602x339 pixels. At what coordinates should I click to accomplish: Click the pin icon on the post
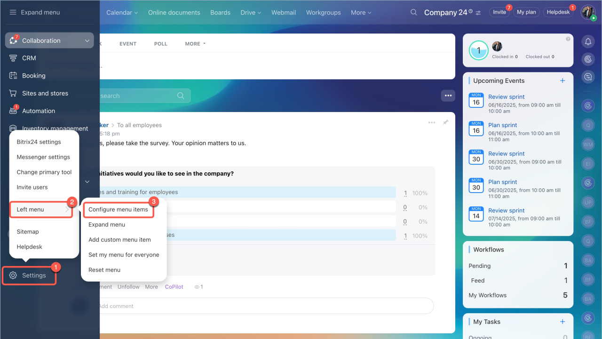click(x=445, y=122)
